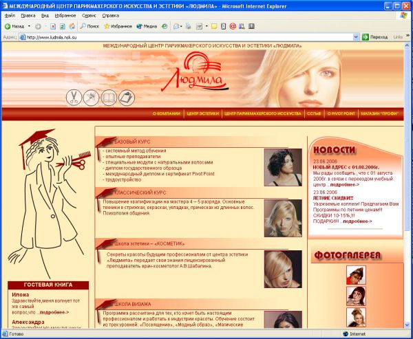The image size is (413, 339).
Task: Expand the Edit button dropdown arrow
Action: click(x=206, y=26)
